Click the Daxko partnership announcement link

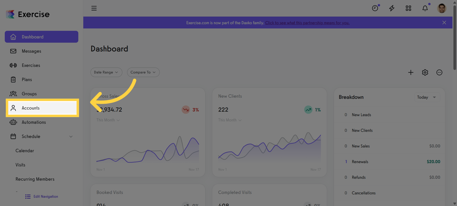click(307, 23)
